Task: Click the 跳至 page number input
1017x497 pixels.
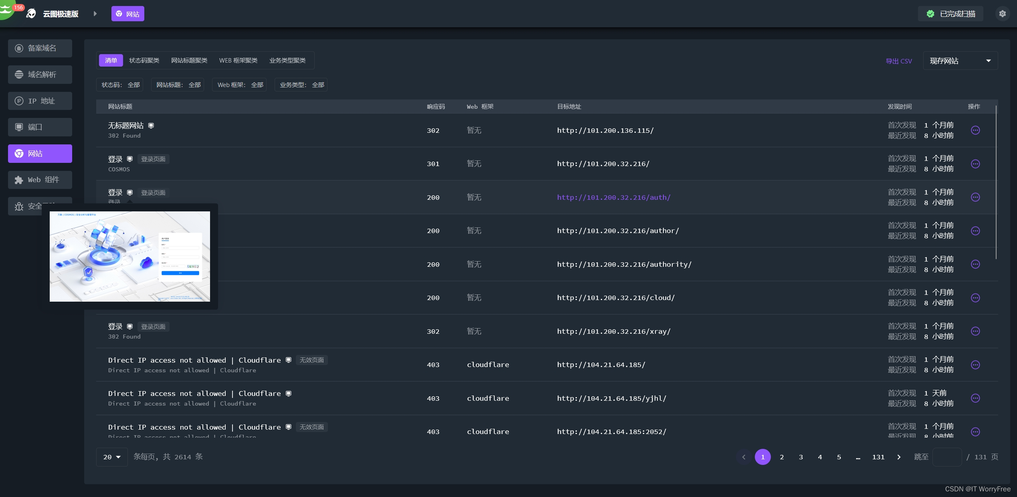Action: tap(947, 457)
